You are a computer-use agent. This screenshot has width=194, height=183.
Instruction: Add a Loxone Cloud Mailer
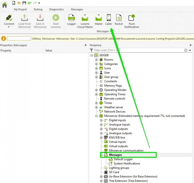tap(85, 21)
